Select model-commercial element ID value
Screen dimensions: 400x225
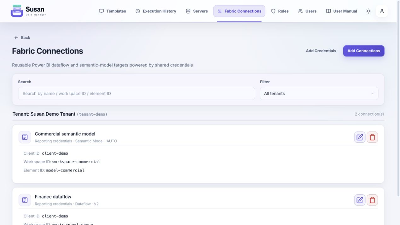click(65, 170)
